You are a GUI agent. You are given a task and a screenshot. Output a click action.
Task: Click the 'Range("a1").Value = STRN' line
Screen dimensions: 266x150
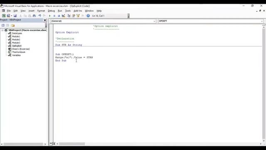pyautogui.click(x=74, y=57)
